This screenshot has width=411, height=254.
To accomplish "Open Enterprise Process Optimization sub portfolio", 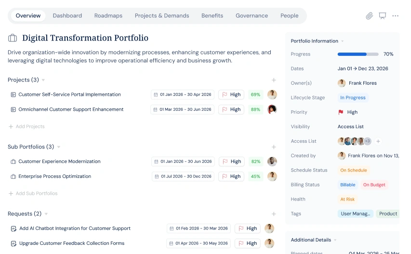I will point(55,176).
